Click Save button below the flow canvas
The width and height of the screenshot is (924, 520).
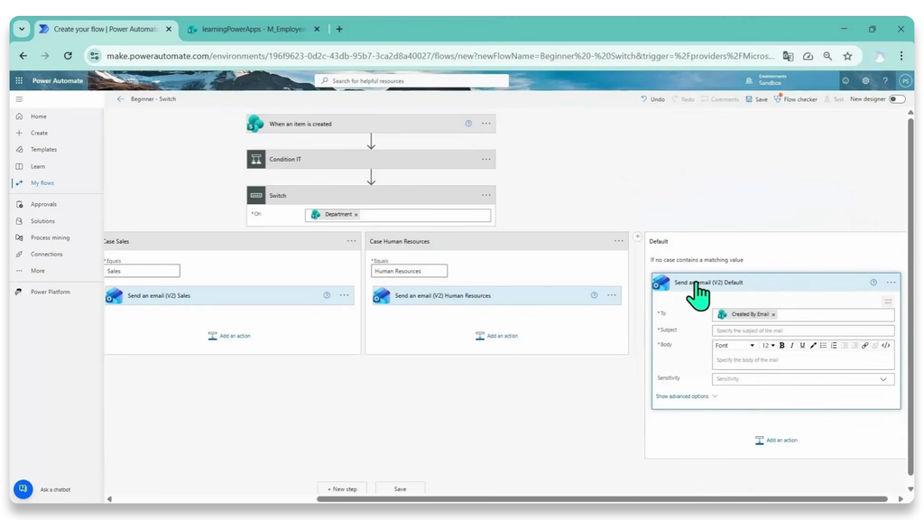click(x=400, y=488)
